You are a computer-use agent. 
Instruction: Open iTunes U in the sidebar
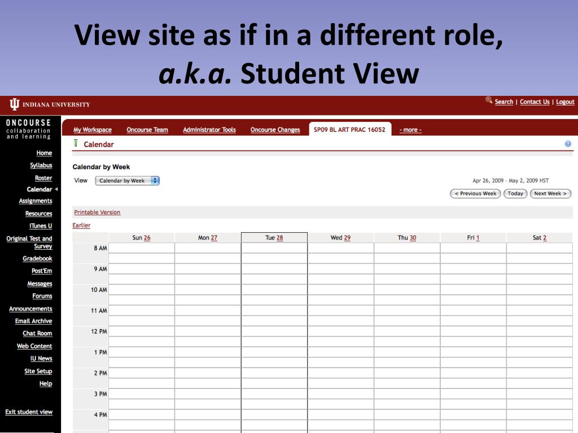(41, 226)
